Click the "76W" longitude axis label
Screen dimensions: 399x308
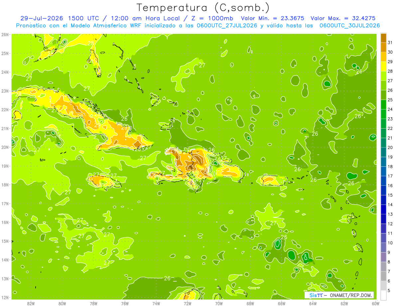125,304
